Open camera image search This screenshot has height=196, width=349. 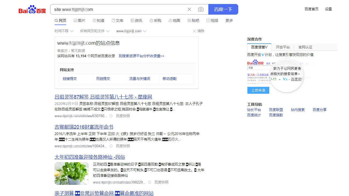point(201,9)
